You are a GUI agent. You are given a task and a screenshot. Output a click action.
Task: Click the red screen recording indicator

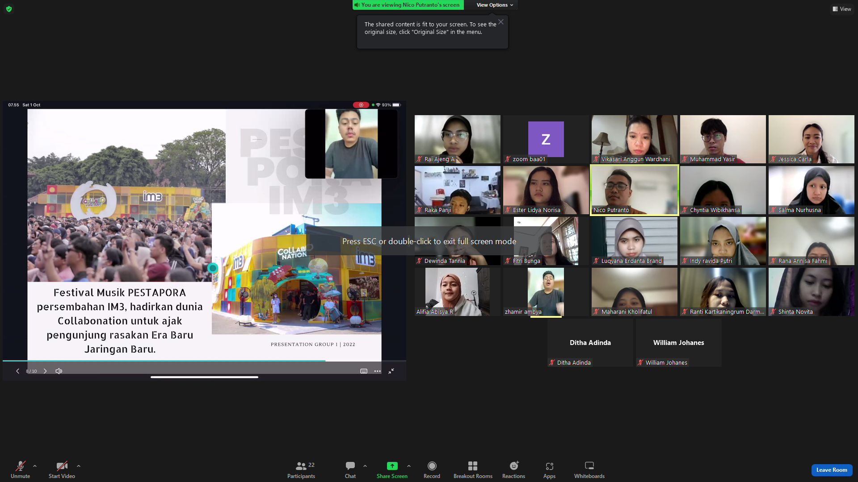tap(361, 105)
